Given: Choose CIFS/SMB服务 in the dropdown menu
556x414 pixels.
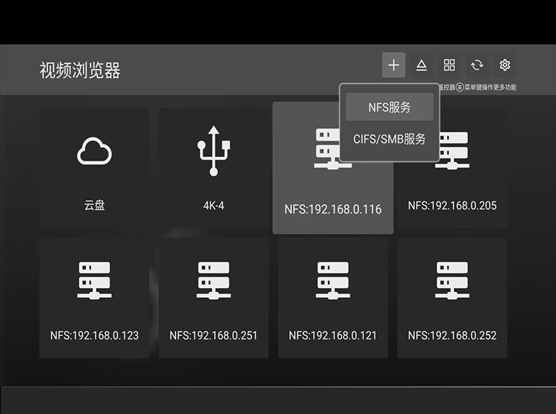Looking at the screenshot, I should pyautogui.click(x=389, y=139).
